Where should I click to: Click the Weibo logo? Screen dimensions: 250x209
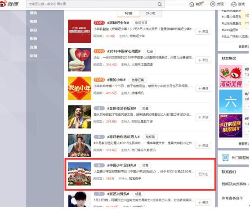[x=9, y=4]
